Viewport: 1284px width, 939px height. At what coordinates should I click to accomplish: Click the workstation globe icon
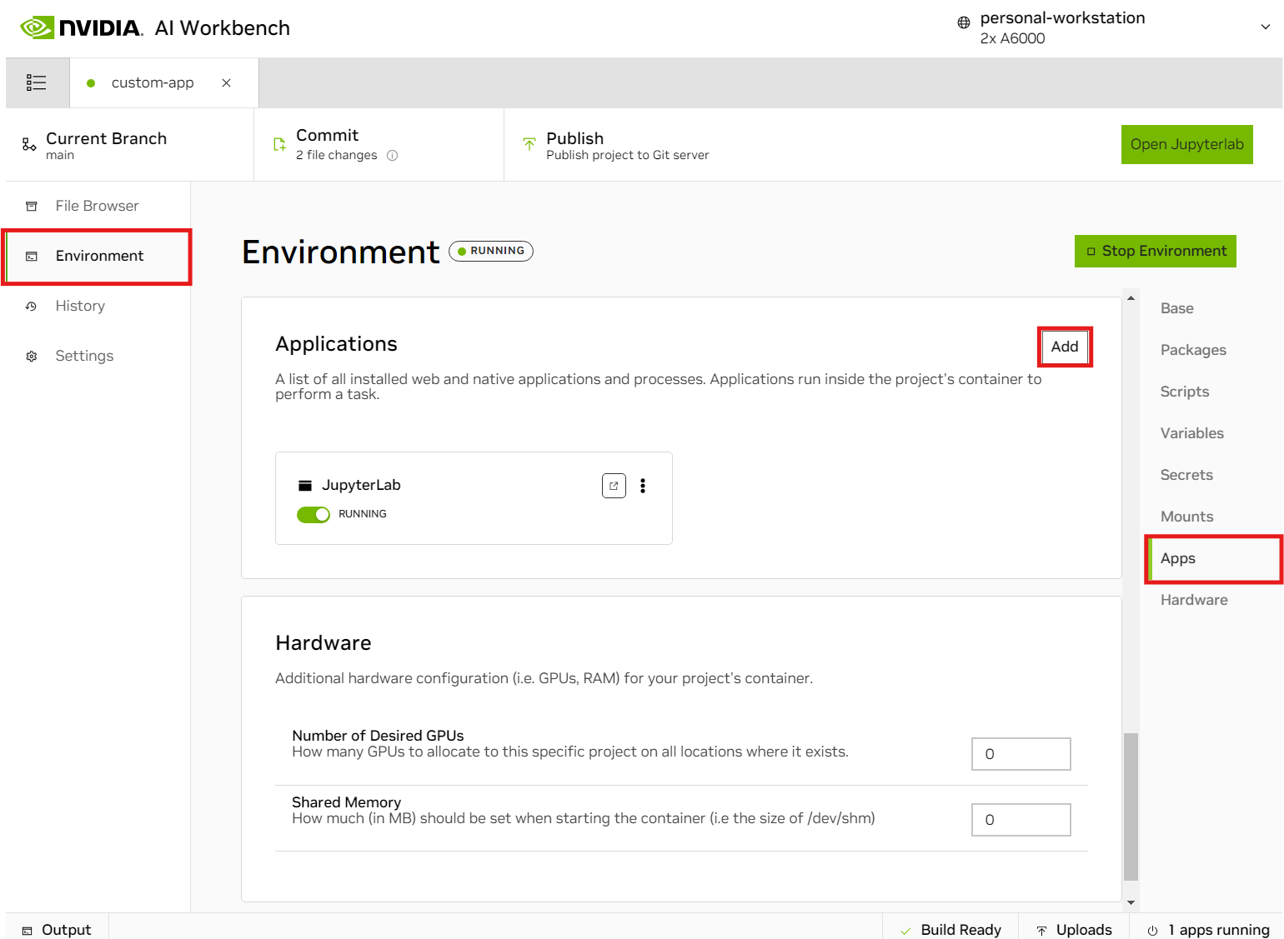tap(964, 22)
